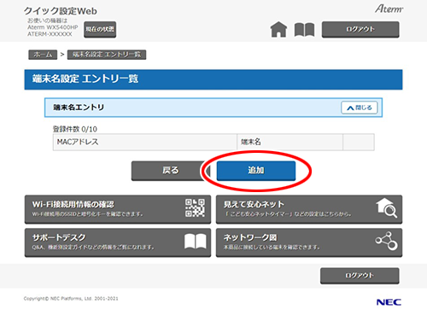
Task: Collapse 端末名エントリ section with 閉じる
Action: click(360, 108)
